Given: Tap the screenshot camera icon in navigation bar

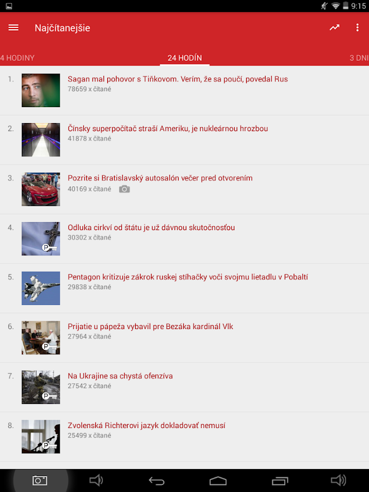Looking at the screenshot, I should (40, 480).
